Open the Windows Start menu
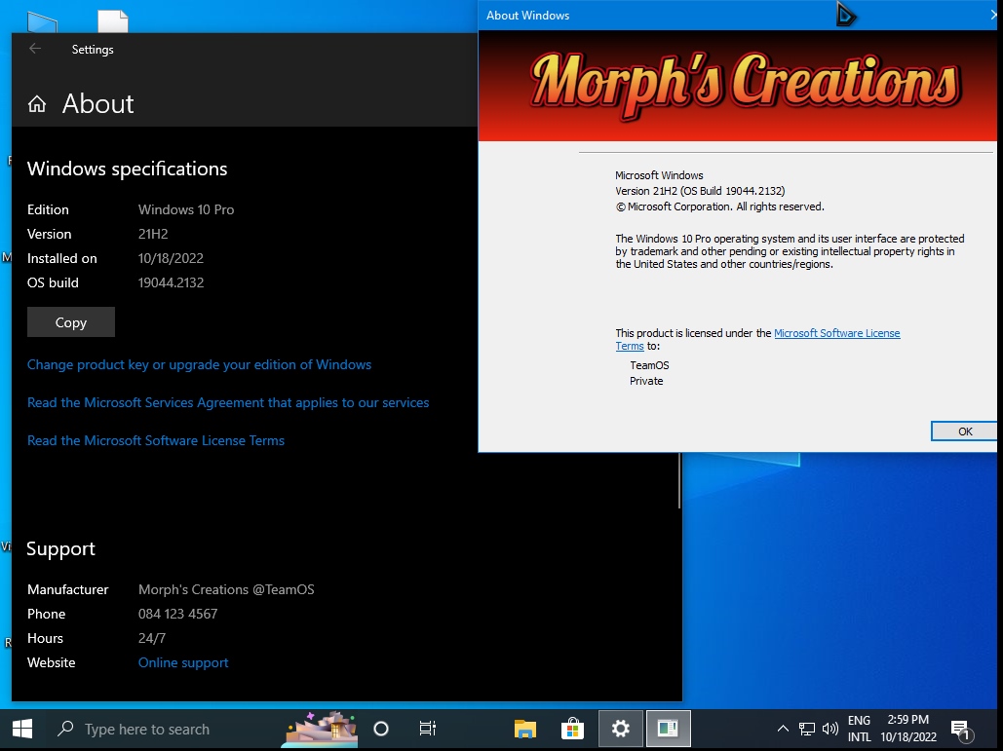The height and width of the screenshot is (751, 1003). coord(21,729)
